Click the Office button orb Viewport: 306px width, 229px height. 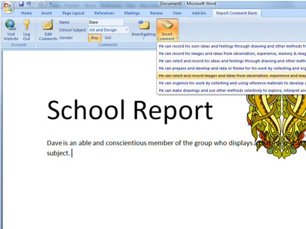tap(7, 7)
